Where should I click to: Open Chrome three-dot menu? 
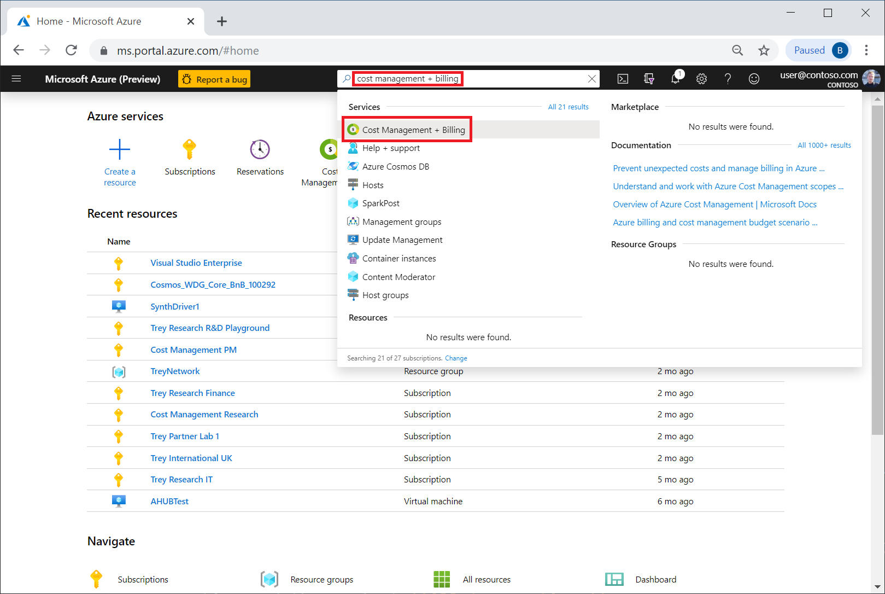coord(866,50)
